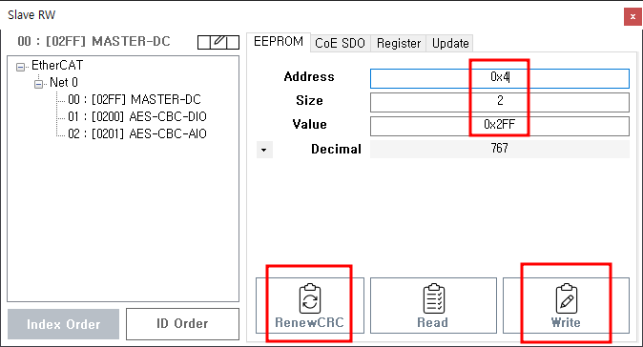Image resolution: width=643 pixels, height=347 pixels.
Task: Click the Read clipboard checklist icon
Action: [x=433, y=298]
